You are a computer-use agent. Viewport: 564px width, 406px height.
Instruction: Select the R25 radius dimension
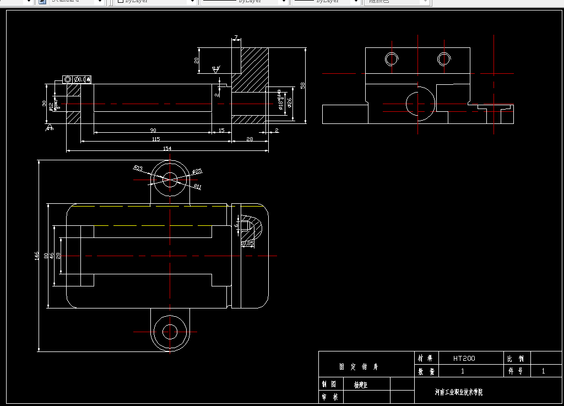[138, 168]
